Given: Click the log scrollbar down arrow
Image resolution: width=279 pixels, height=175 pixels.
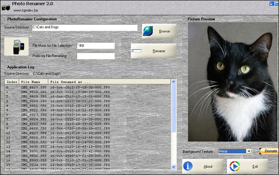Looking at the screenshot, I should tap(173, 166).
